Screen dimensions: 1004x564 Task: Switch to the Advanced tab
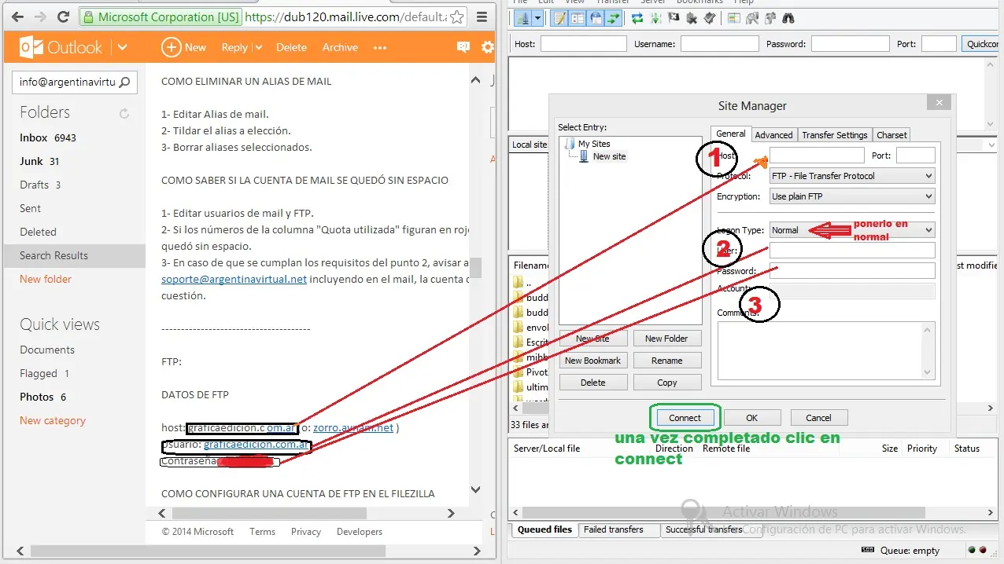pyautogui.click(x=774, y=135)
